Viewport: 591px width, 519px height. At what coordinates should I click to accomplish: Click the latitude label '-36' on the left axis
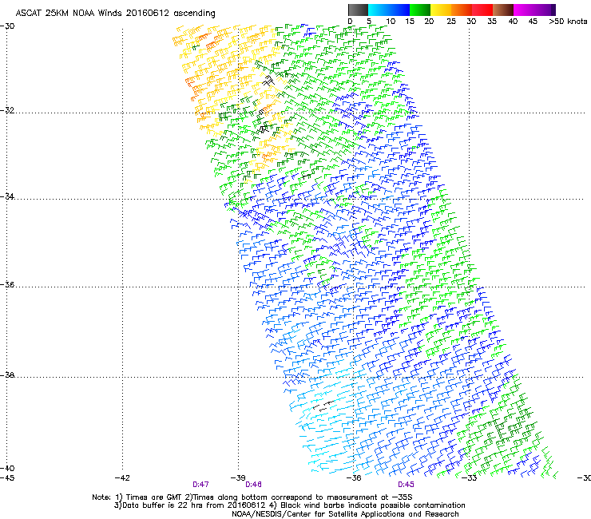point(7,284)
